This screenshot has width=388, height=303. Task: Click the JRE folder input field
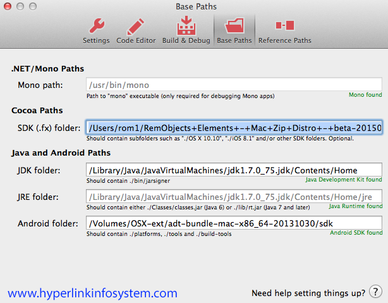234,197
